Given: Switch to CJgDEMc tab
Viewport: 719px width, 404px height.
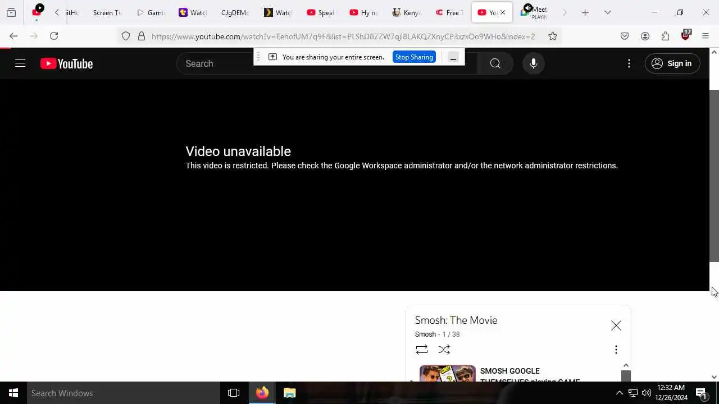Looking at the screenshot, I should (235, 12).
